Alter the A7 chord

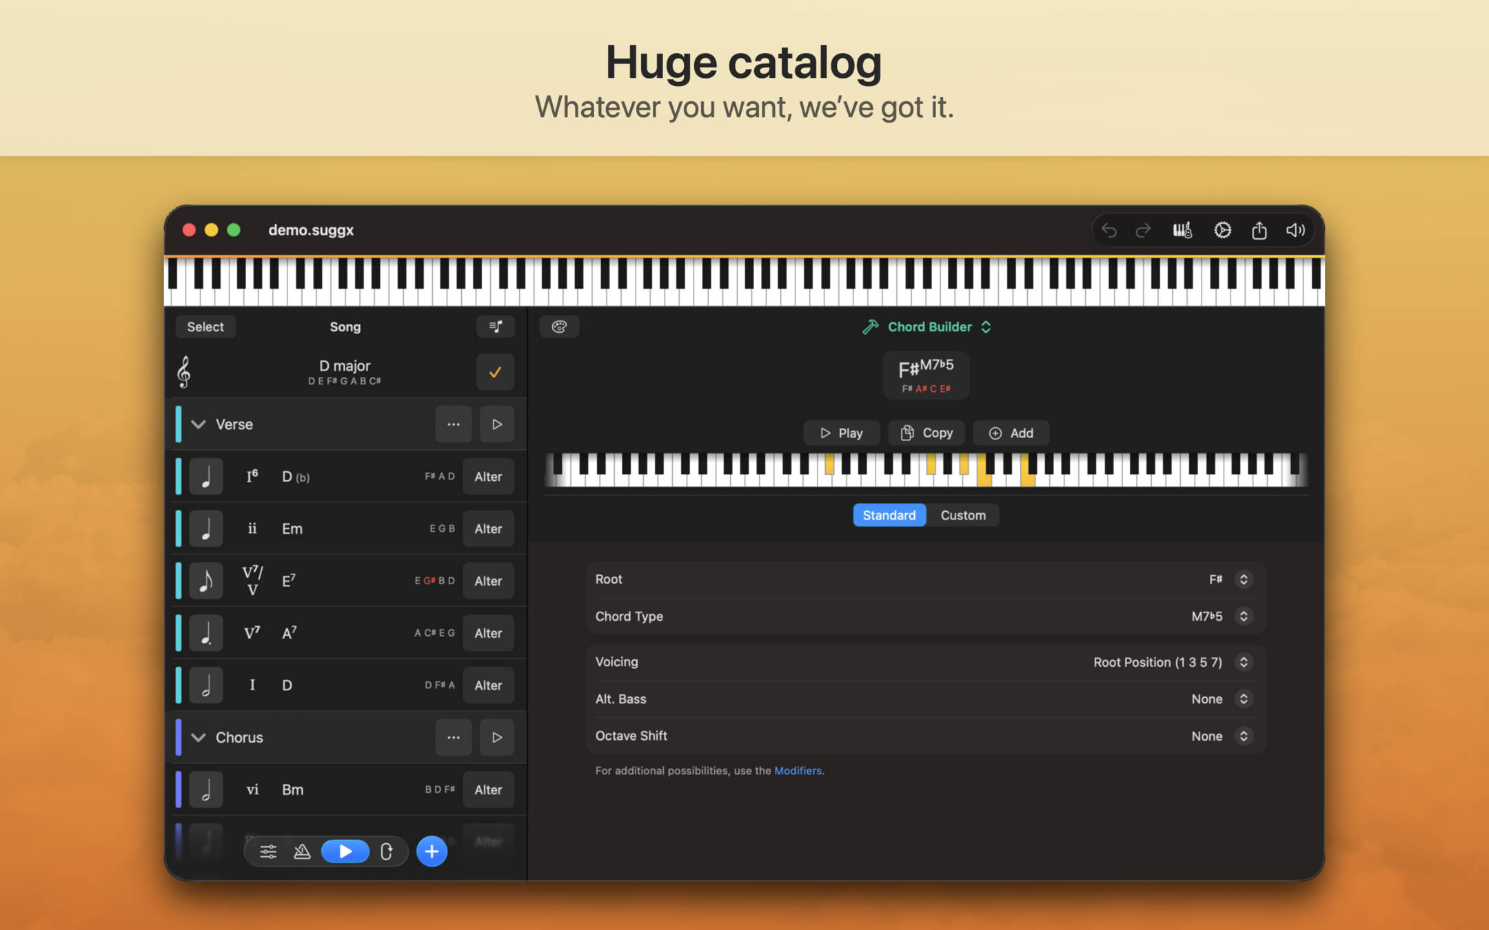(x=488, y=633)
